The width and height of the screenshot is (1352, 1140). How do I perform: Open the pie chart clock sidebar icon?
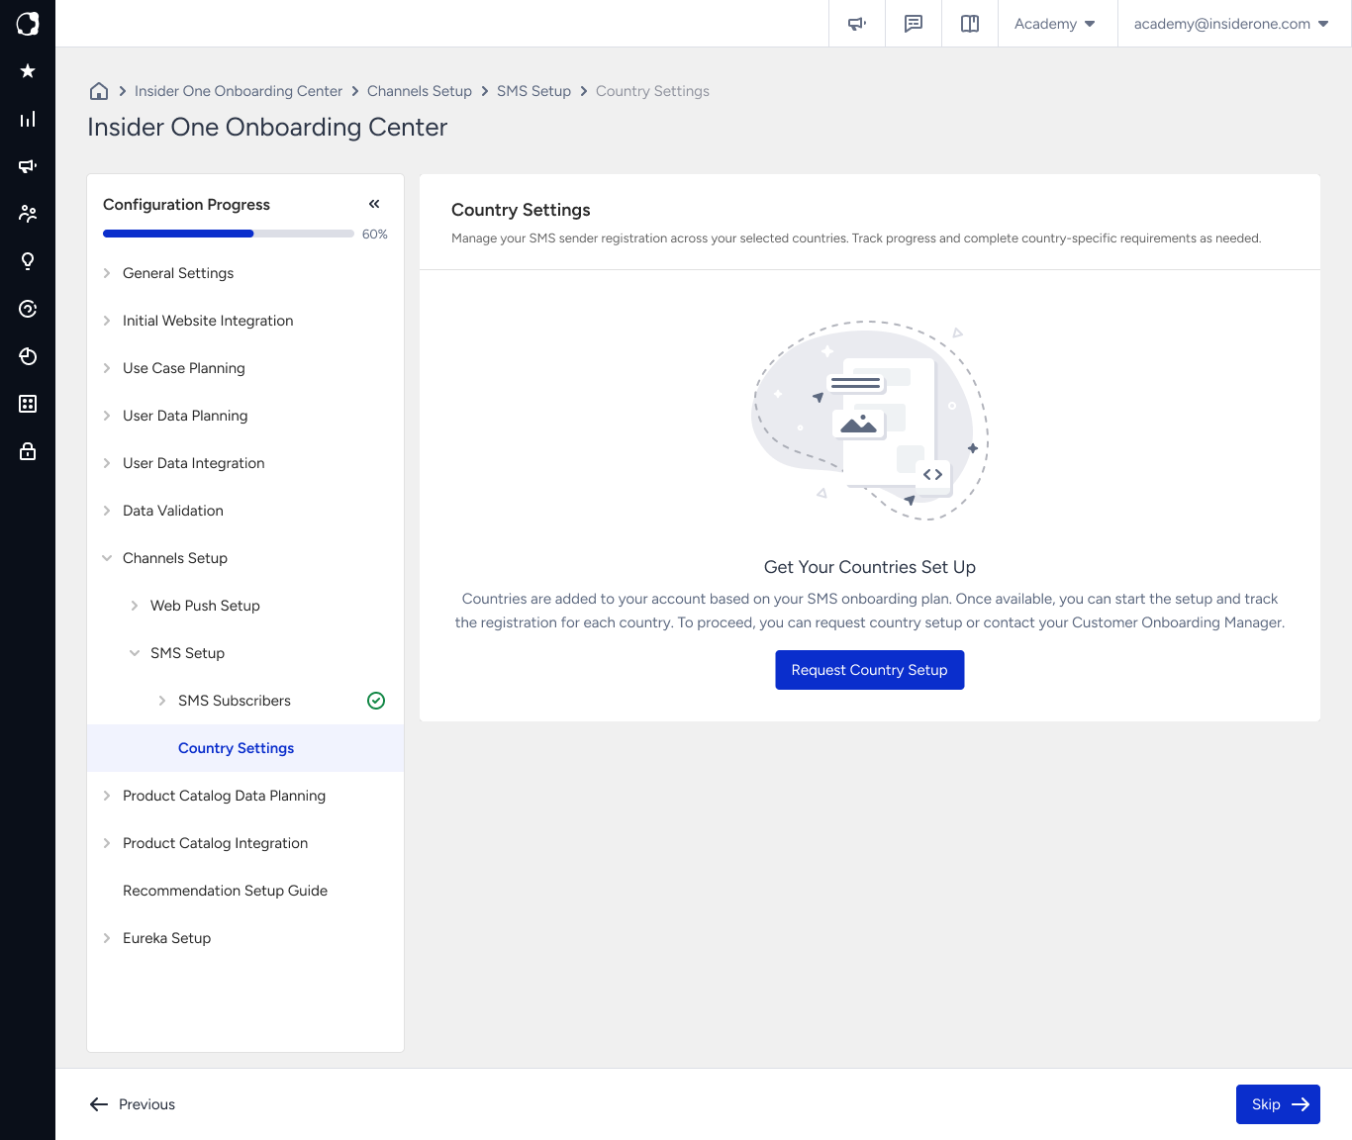coord(28,356)
